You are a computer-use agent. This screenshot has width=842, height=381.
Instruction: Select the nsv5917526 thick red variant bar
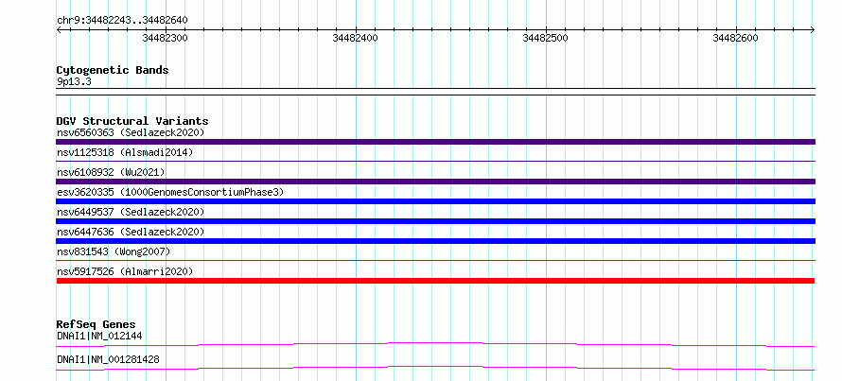435,281
